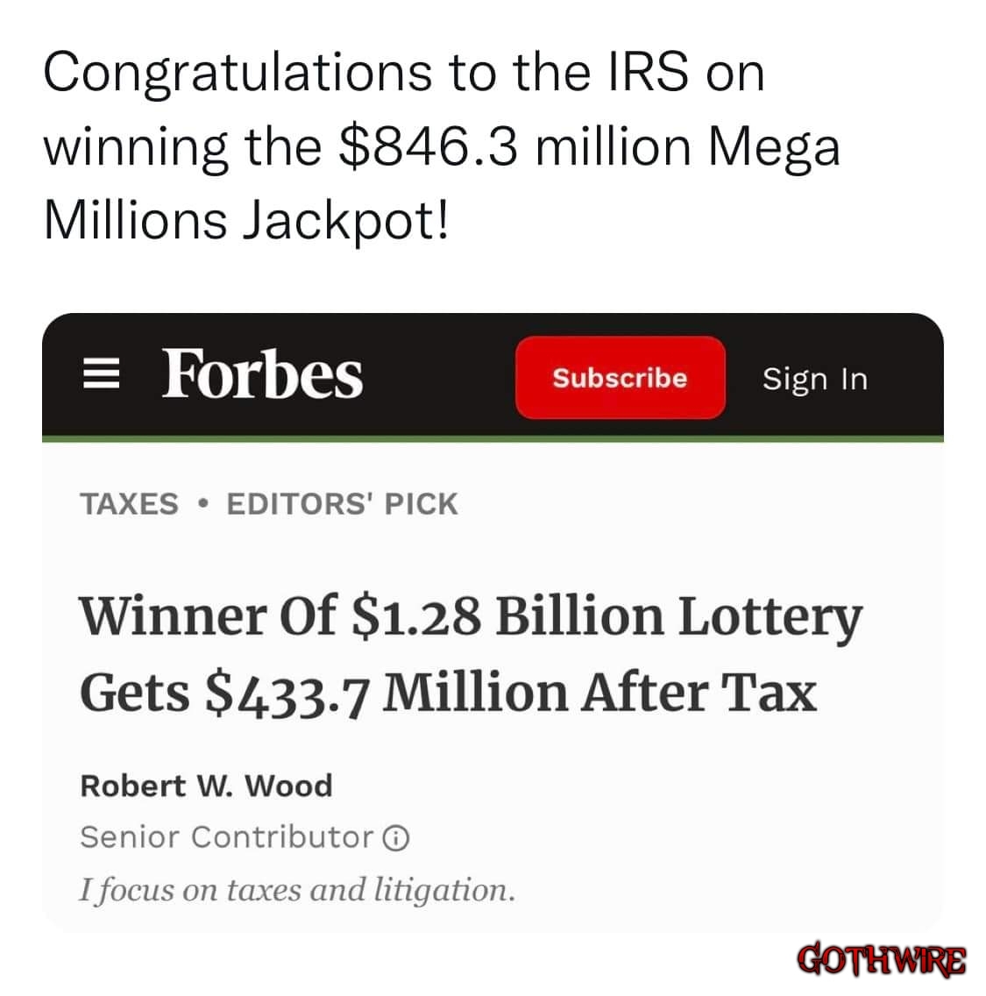986x996 pixels.
Task: Click the Forbes logo
Action: pyautogui.click(x=262, y=374)
